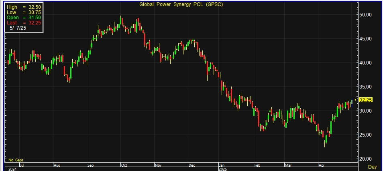Click the 45.00 price axis label
The image size is (383, 171).
pos(365,39)
